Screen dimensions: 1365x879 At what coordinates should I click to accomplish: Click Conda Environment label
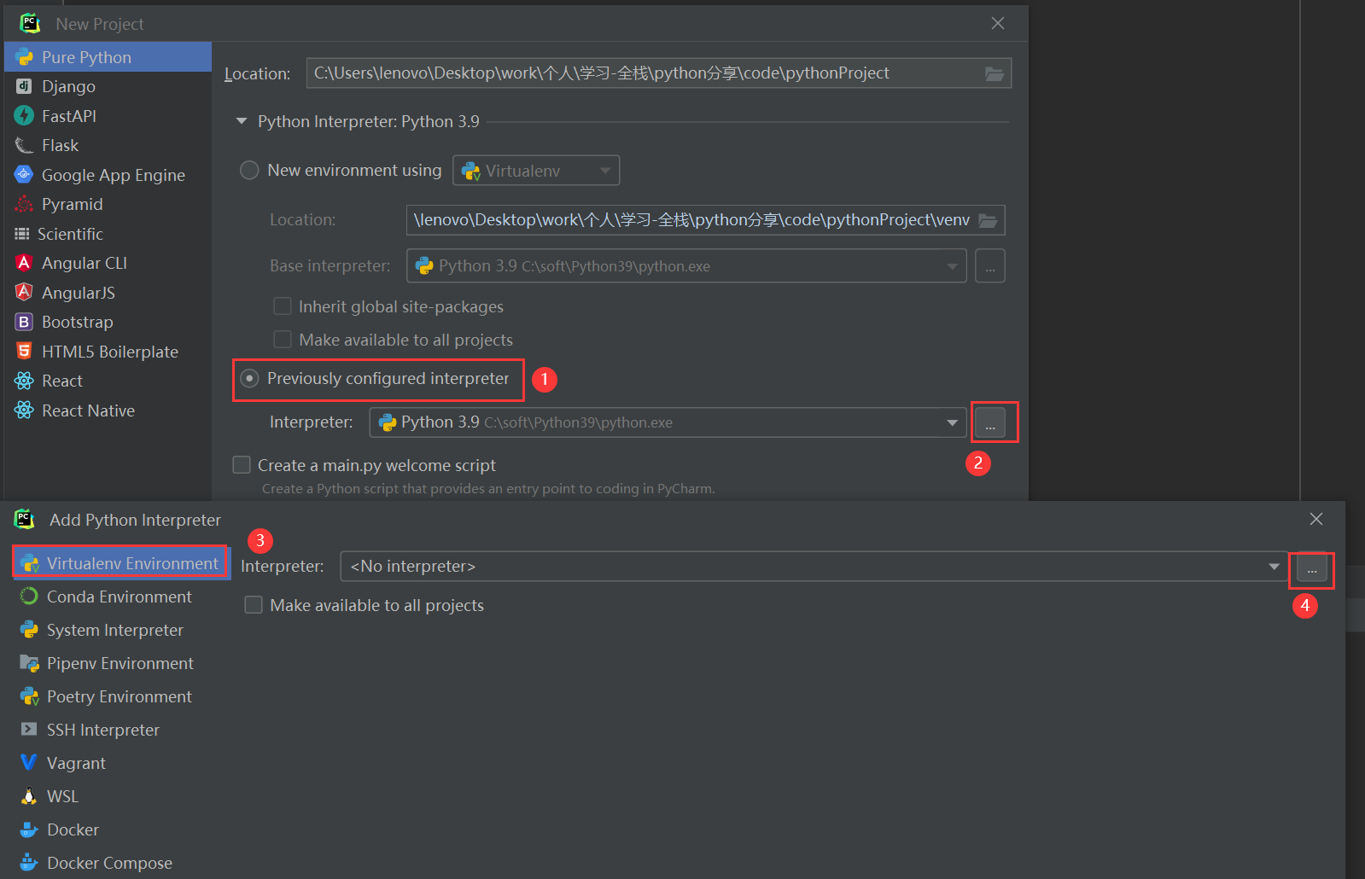(120, 597)
